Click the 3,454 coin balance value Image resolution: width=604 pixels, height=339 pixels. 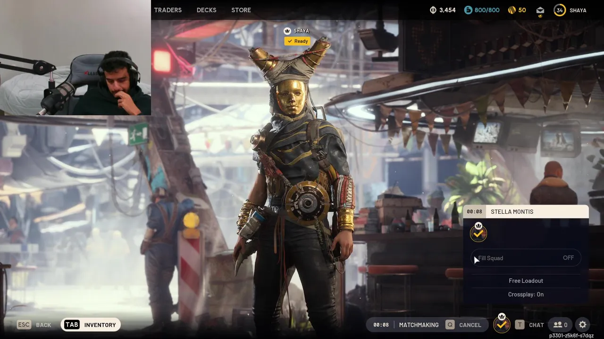tap(447, 10)
